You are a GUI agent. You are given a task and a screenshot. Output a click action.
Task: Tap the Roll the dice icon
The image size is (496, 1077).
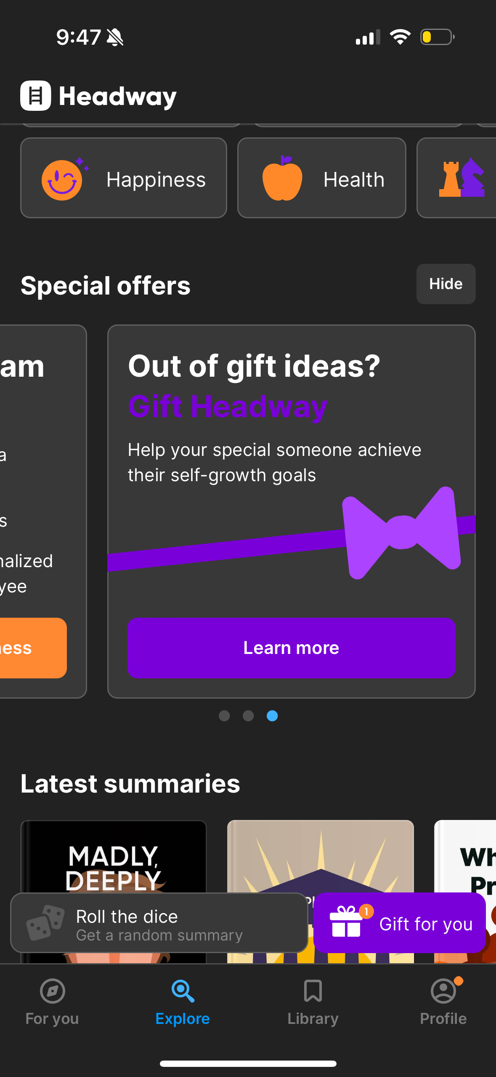click(45, 923)
